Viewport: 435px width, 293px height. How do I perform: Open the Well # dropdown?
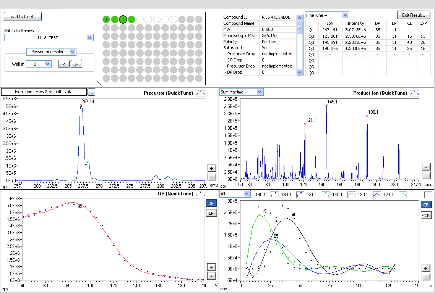click(47, 64)
